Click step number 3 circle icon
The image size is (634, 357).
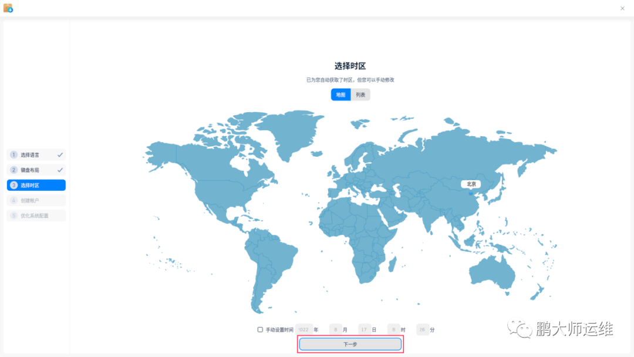pos(14,185)
